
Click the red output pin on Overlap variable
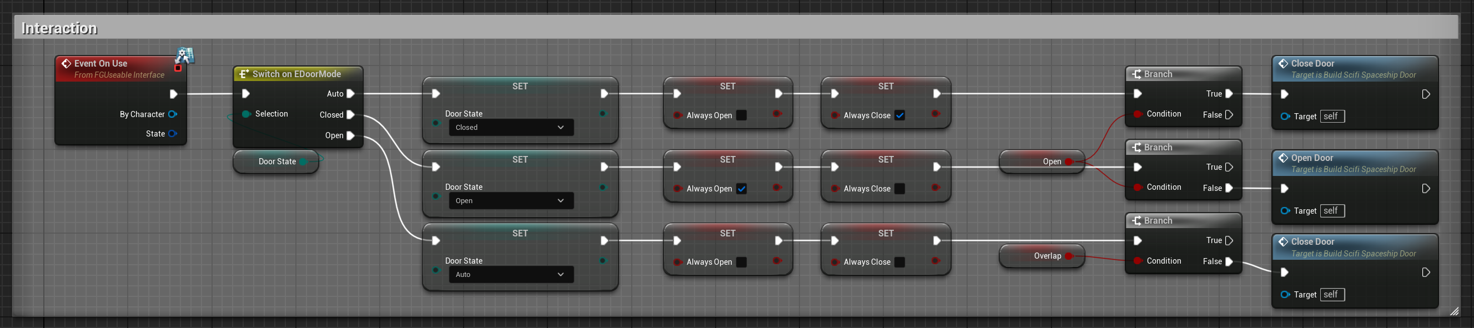point(1069,256)
